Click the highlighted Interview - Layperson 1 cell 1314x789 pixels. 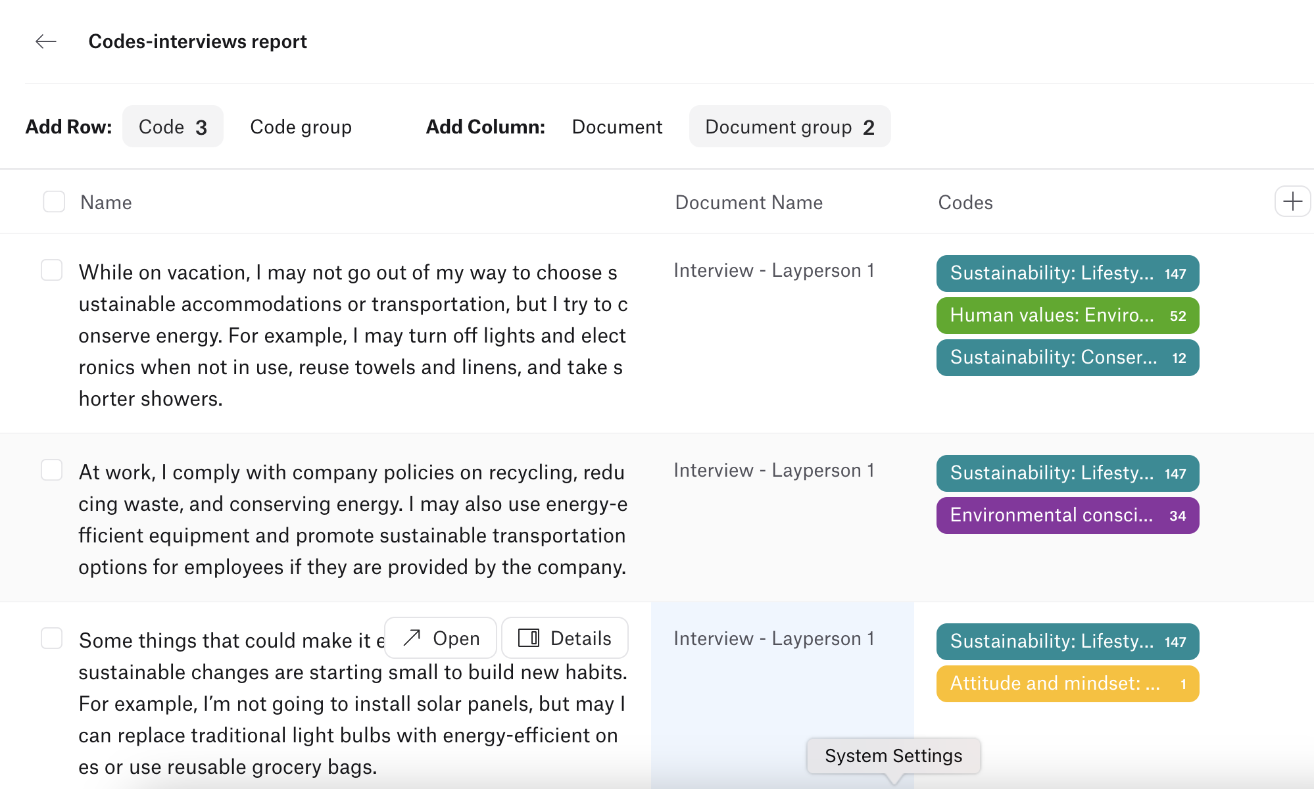click(x=773, y=639)
